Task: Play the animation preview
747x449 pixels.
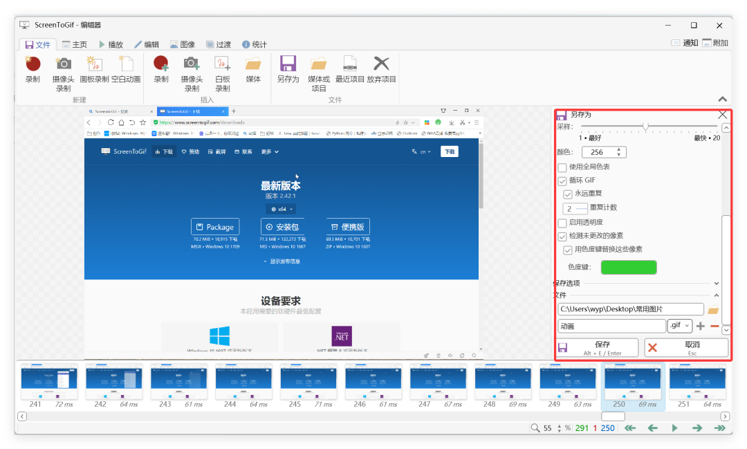Action: click(674, 428)
